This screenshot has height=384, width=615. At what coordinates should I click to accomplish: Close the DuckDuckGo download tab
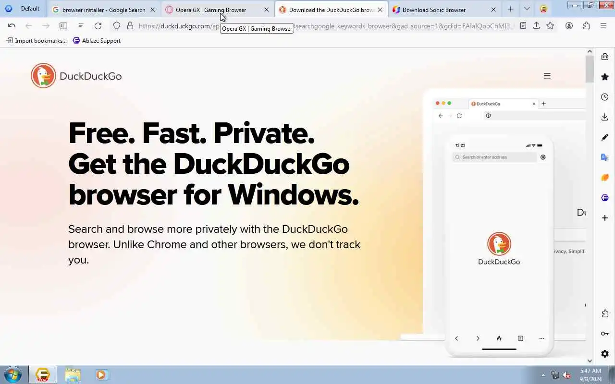380,10
